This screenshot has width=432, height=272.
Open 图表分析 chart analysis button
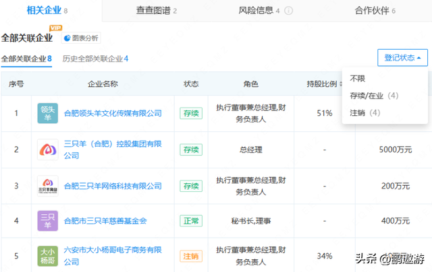tap(81, 38)
